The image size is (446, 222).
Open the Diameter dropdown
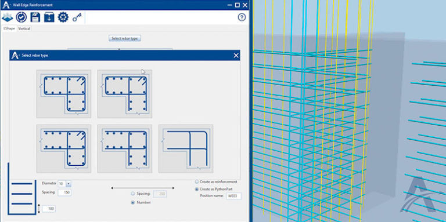tap(68, 184)
